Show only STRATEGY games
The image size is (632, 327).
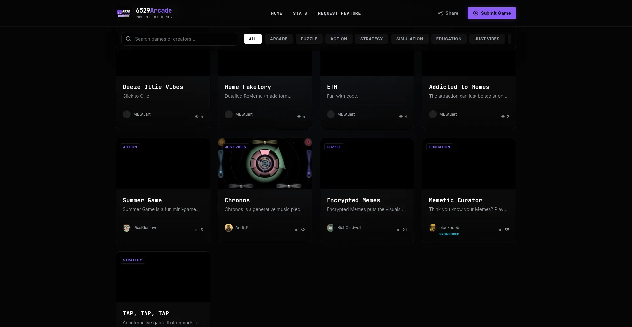pos(371,39)
